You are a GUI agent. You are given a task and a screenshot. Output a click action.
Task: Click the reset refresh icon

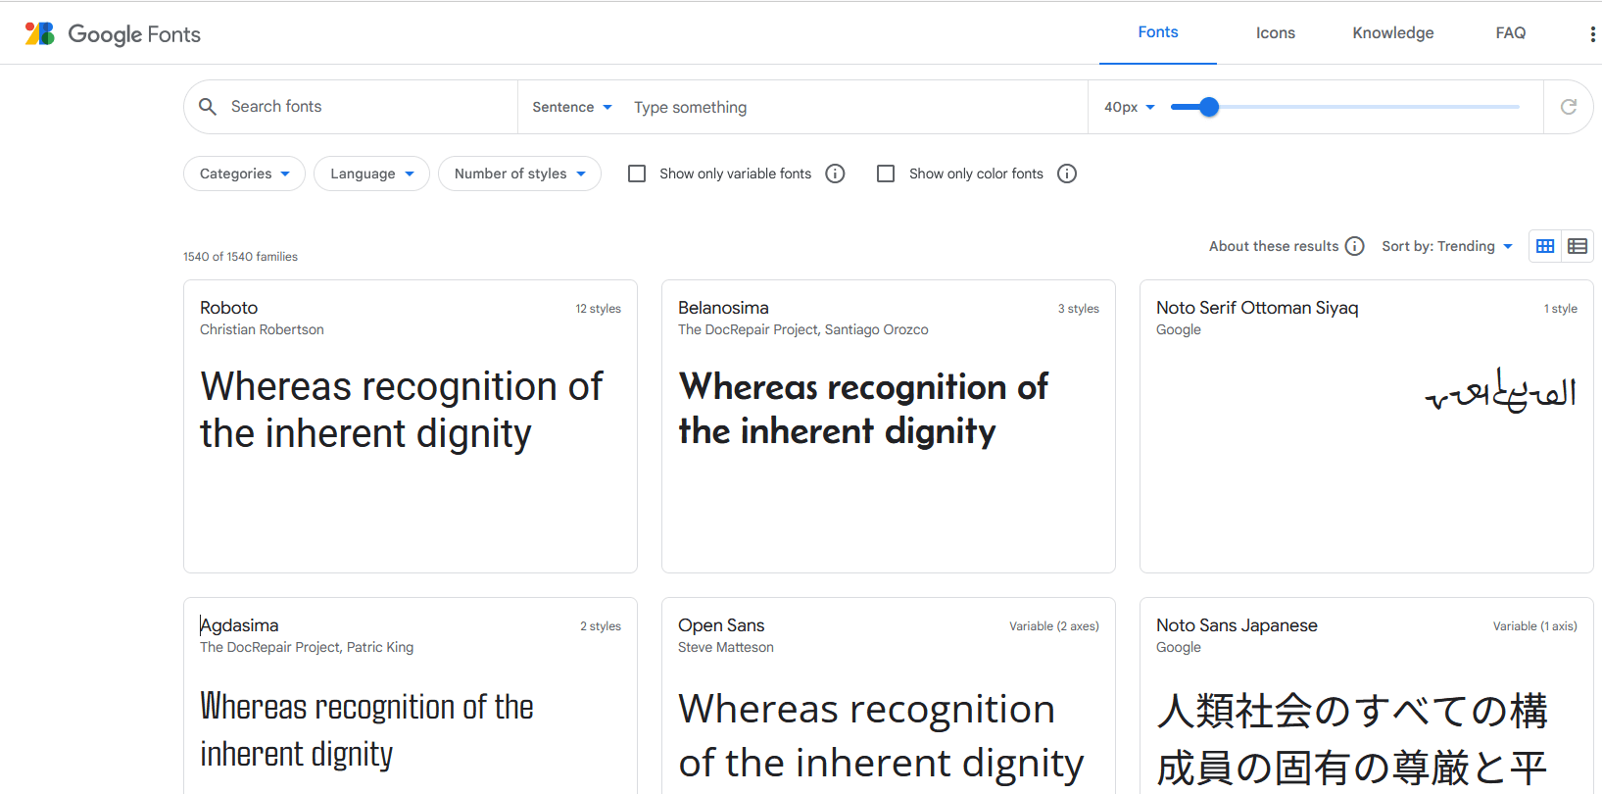(1569, 107)
